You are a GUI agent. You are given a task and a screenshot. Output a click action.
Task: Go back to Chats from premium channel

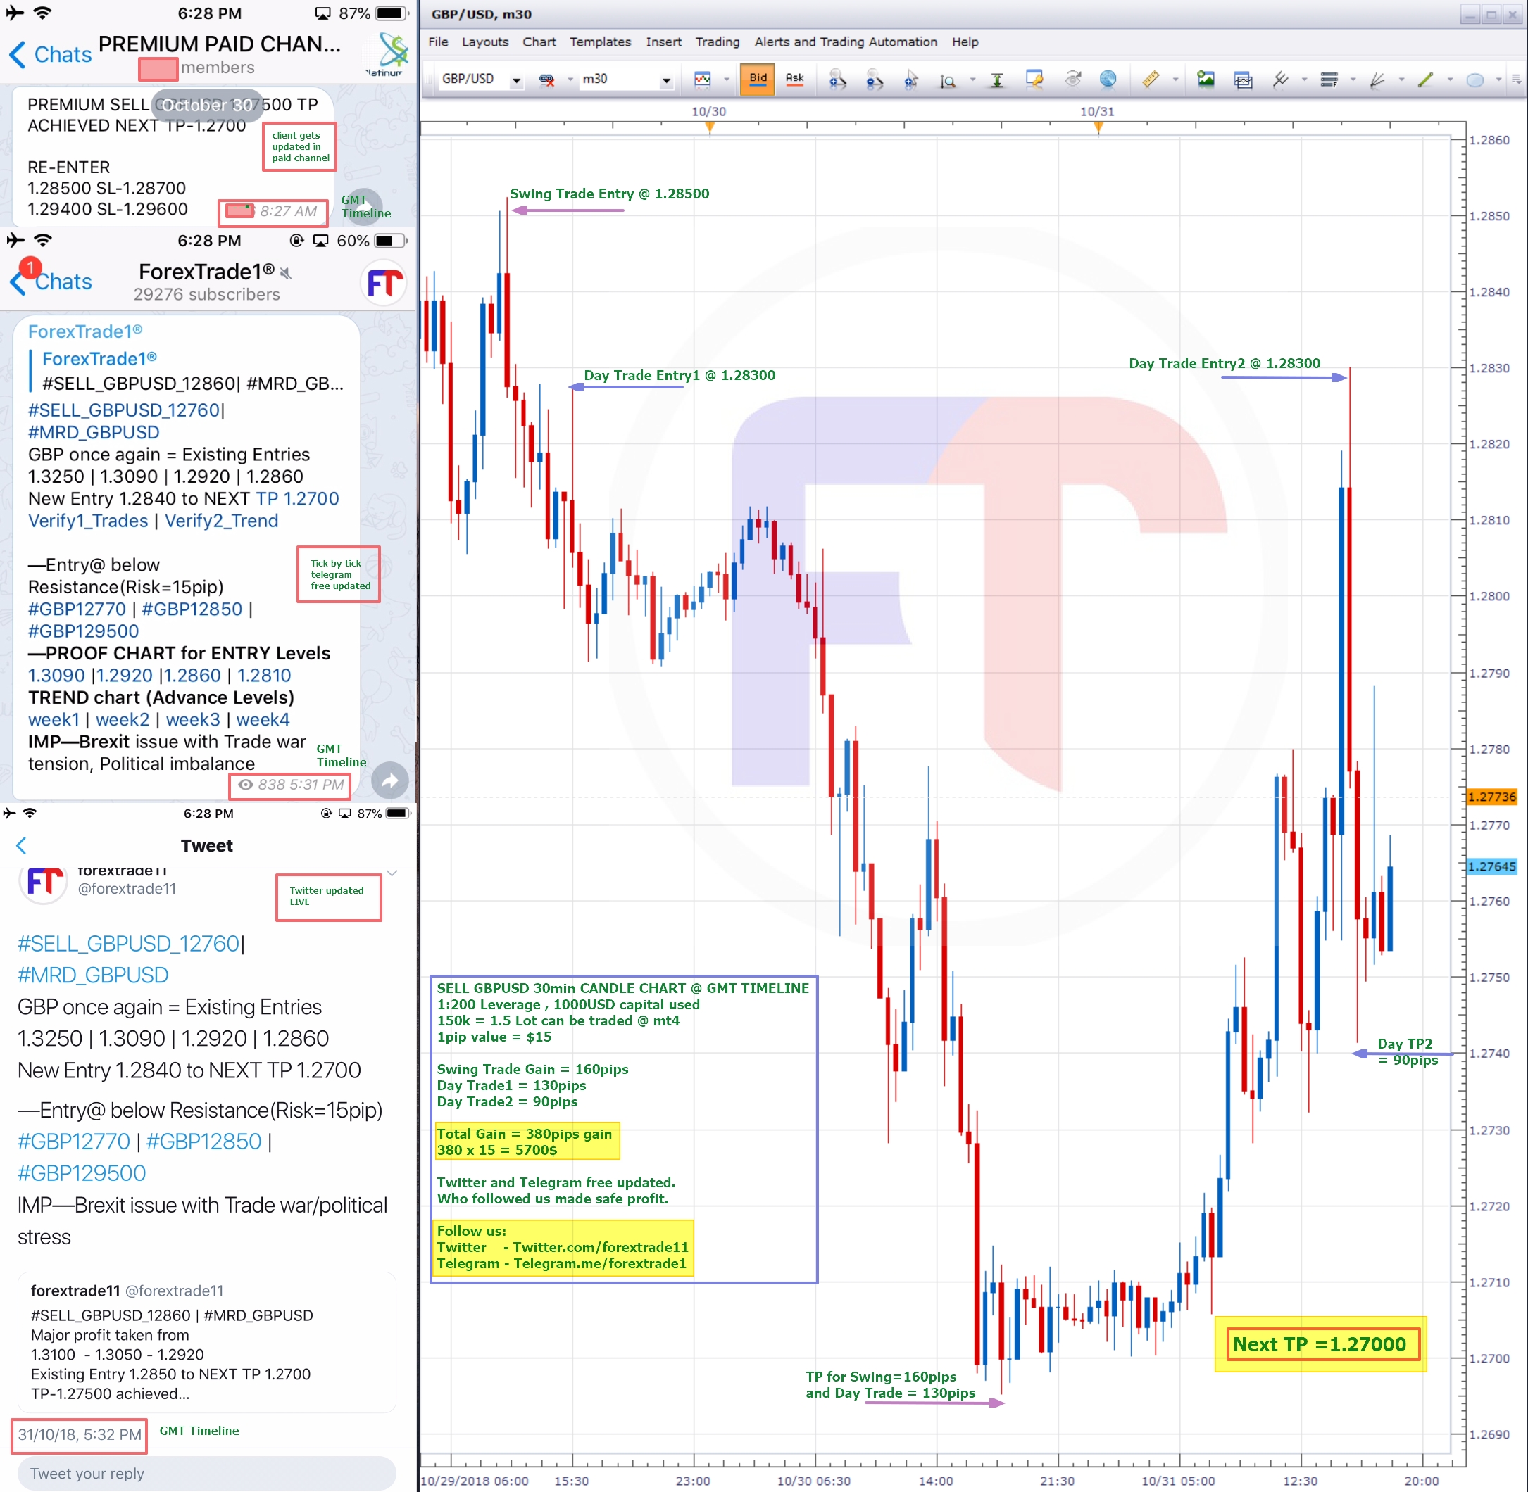coord(51,54)
